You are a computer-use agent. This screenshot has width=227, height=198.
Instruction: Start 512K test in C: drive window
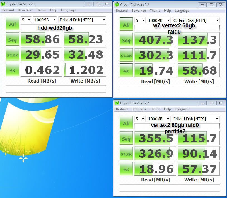pos(126,55)
